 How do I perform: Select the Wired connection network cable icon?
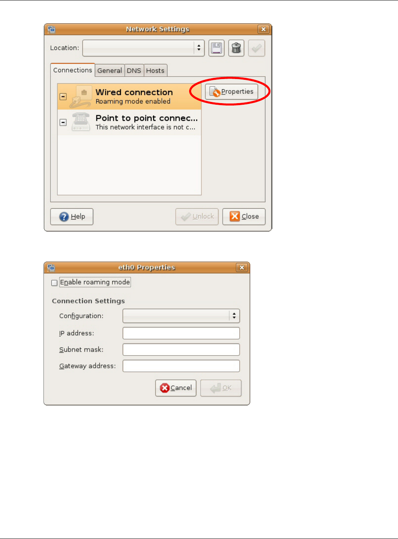point(81,97)
